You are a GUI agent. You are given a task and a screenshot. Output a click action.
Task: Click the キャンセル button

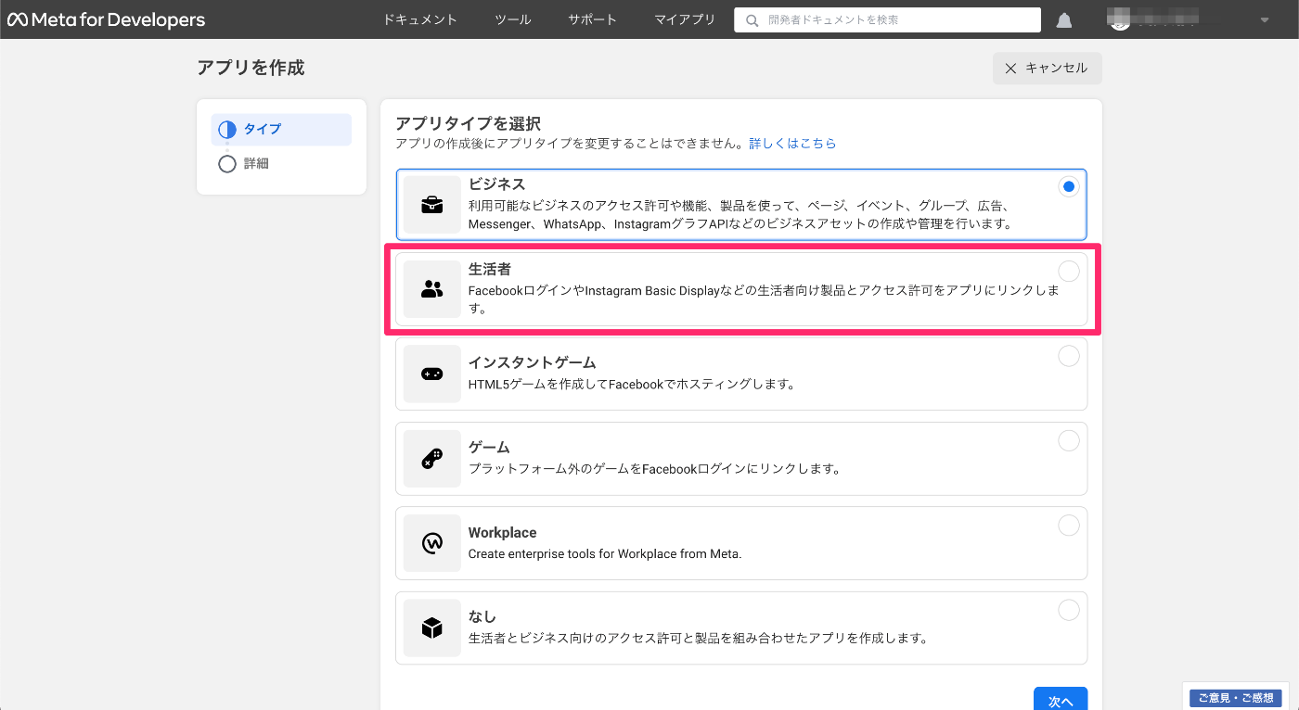[x=1047, y=68]
